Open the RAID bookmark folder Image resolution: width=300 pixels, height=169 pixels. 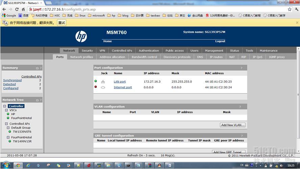pyautogui.click(x=39, y=16)
